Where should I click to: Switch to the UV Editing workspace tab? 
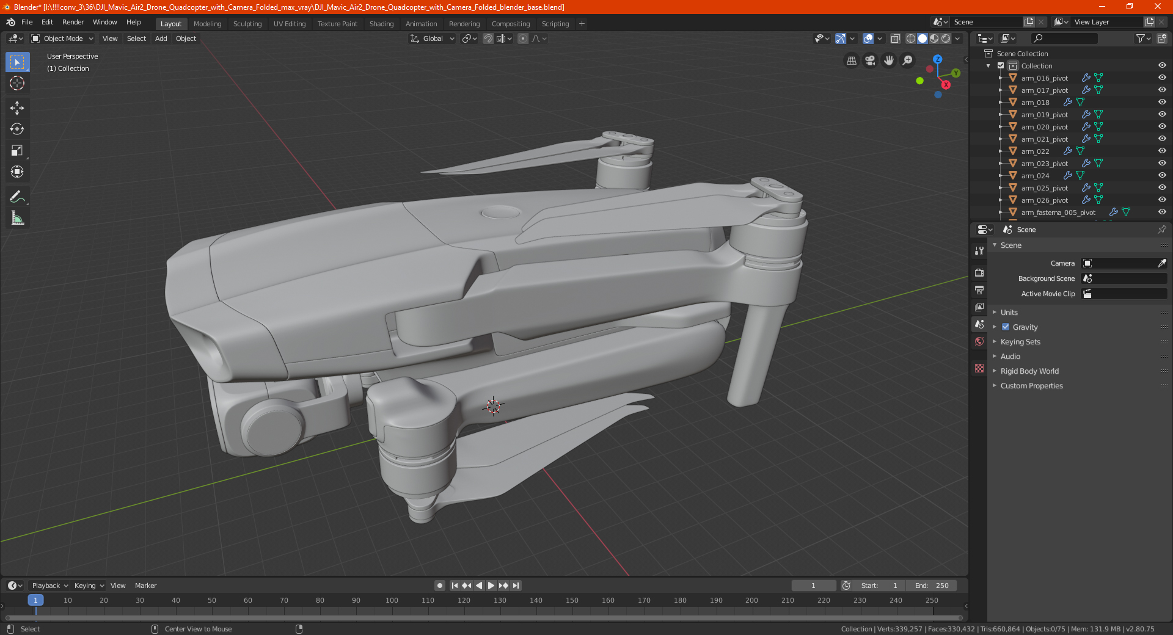coord(290,24)
